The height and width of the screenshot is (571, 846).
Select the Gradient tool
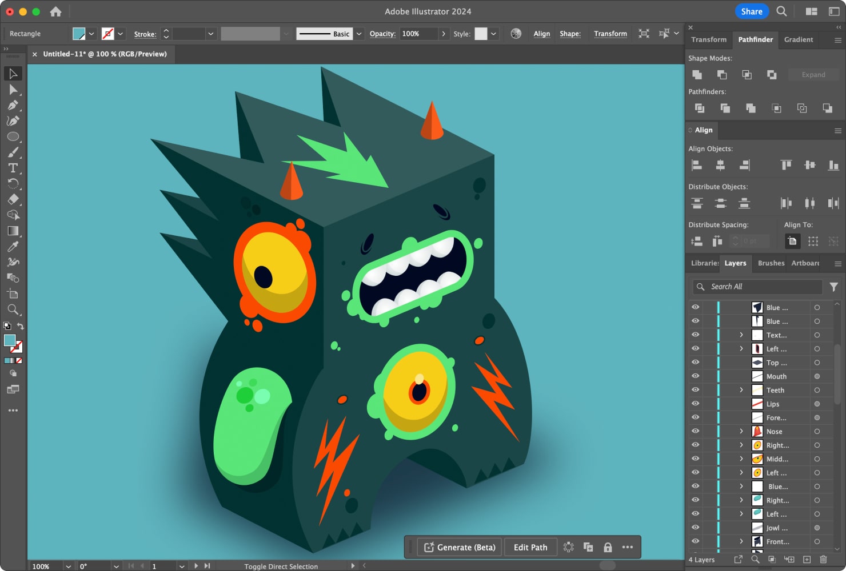[x=13, y=231]
